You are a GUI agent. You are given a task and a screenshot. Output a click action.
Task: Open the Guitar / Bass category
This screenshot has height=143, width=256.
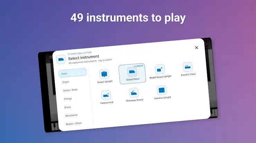70,90
